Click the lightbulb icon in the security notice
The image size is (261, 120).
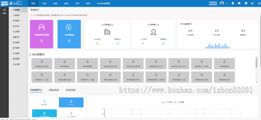(x=31, y=15)
